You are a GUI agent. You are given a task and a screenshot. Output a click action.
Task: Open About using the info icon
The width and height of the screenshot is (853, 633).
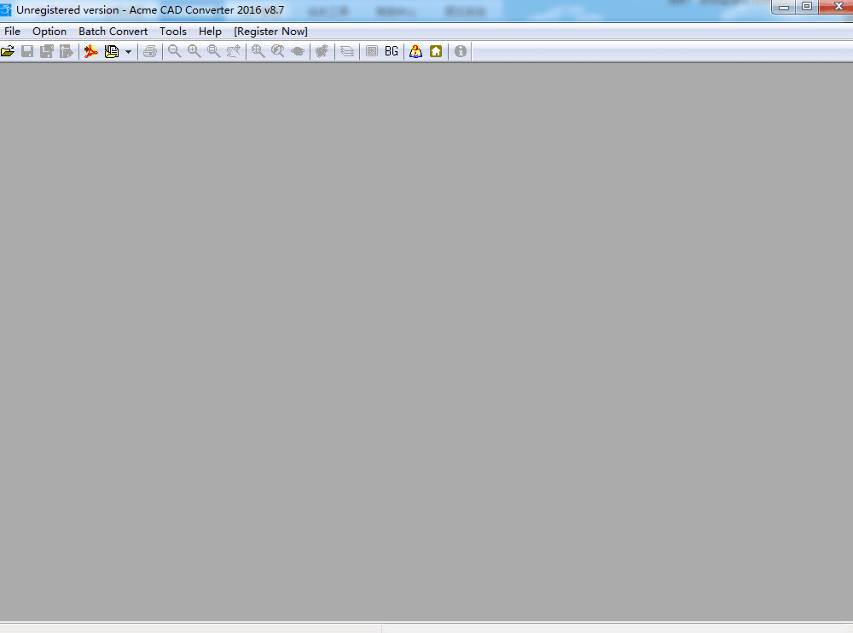pos(460,51)
